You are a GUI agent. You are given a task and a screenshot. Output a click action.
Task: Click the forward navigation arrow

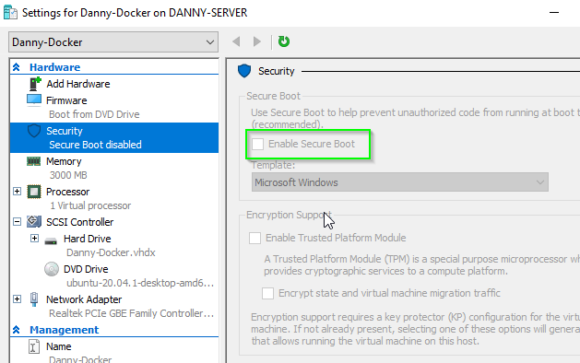(x=257, y=41)
